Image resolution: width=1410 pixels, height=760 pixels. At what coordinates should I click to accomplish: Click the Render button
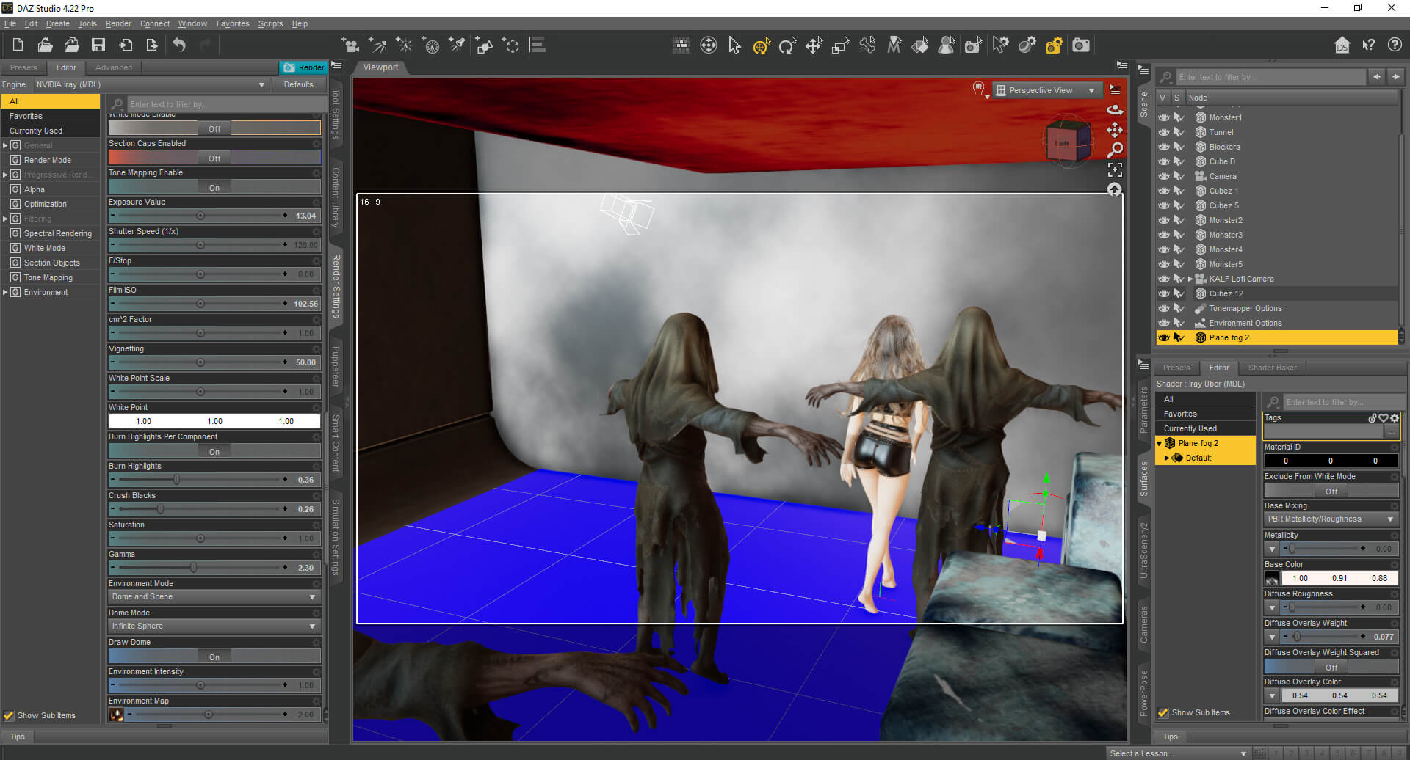(x=303, y=67)
